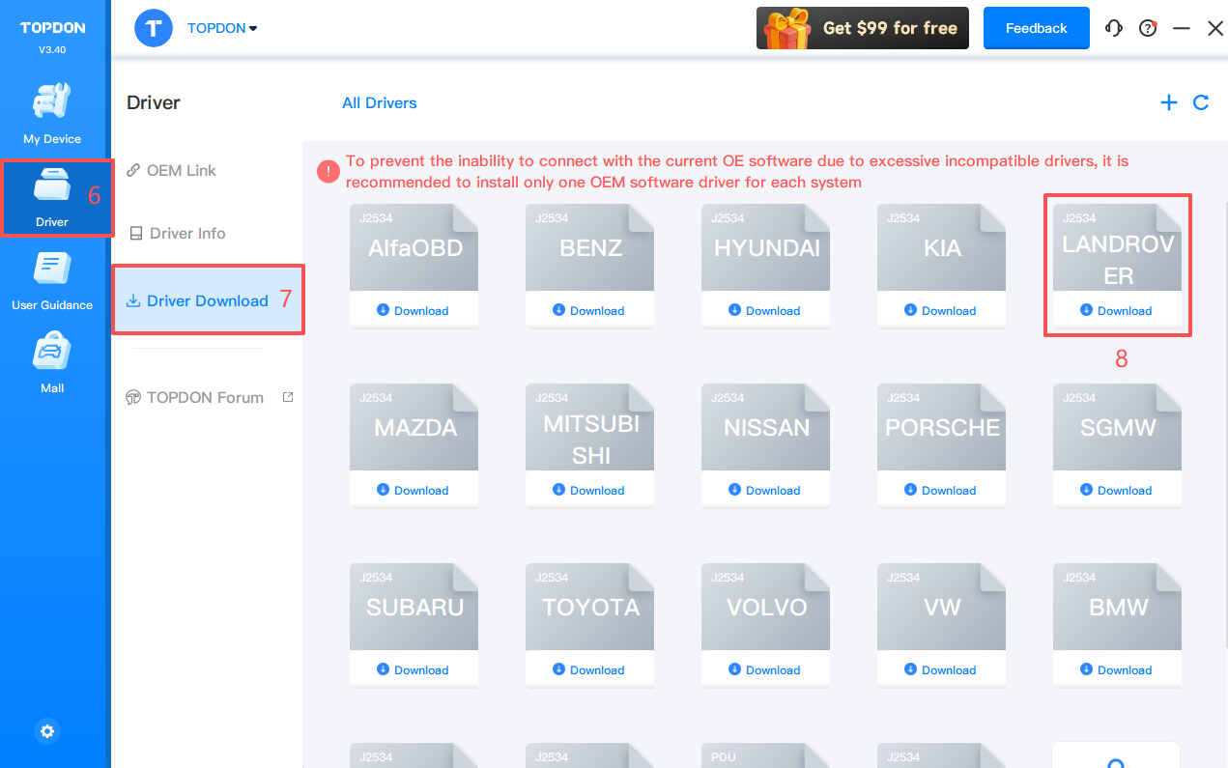Open the TOPDON Forum external link

205,397
